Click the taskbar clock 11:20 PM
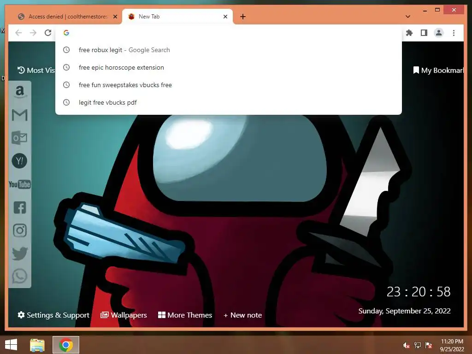 [x=452, y=345]
